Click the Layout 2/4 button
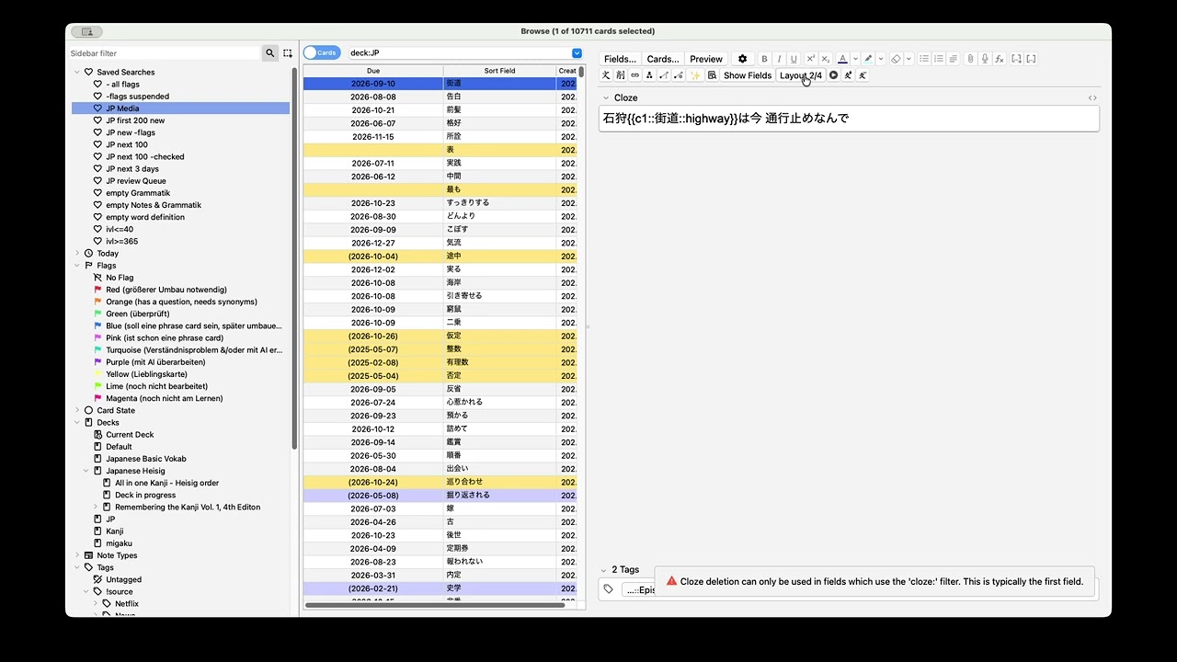The width and height of the screenshot is (1177, 662). pyautogui.click(x=801, y=75)
